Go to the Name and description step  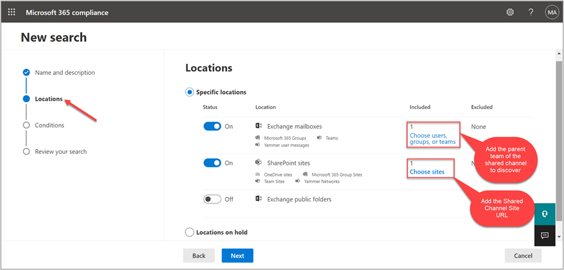click(x=65, y=72)
